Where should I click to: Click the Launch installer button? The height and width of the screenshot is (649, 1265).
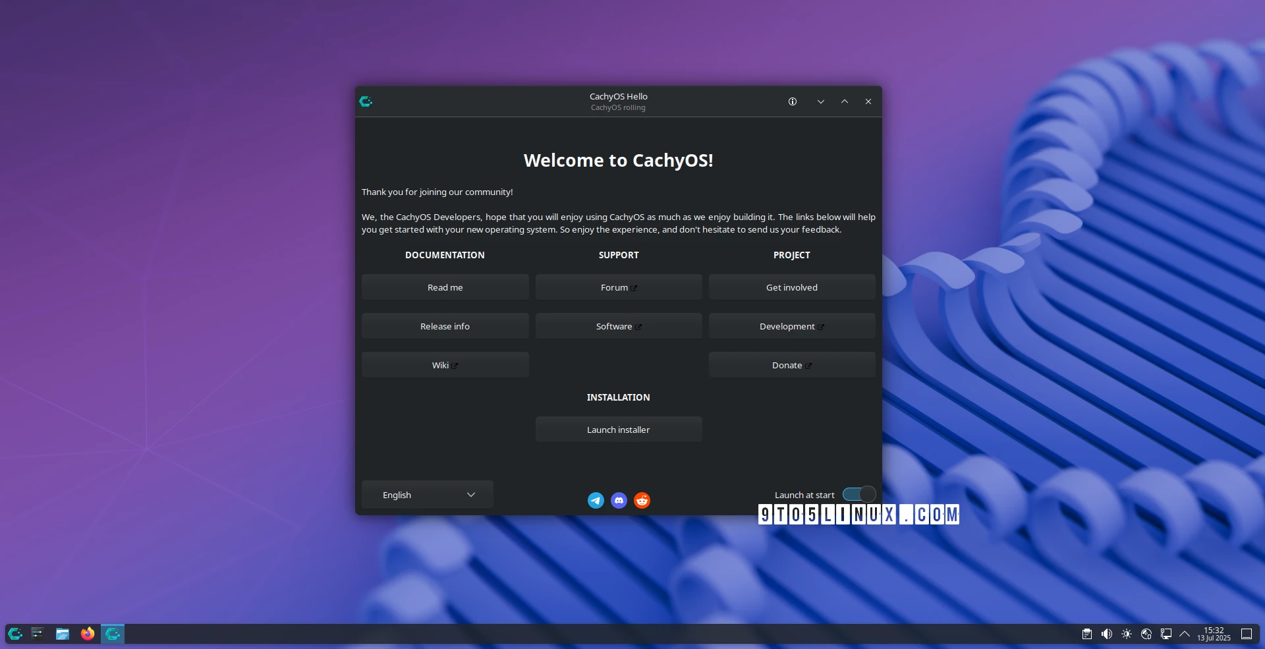click(618, 430)
